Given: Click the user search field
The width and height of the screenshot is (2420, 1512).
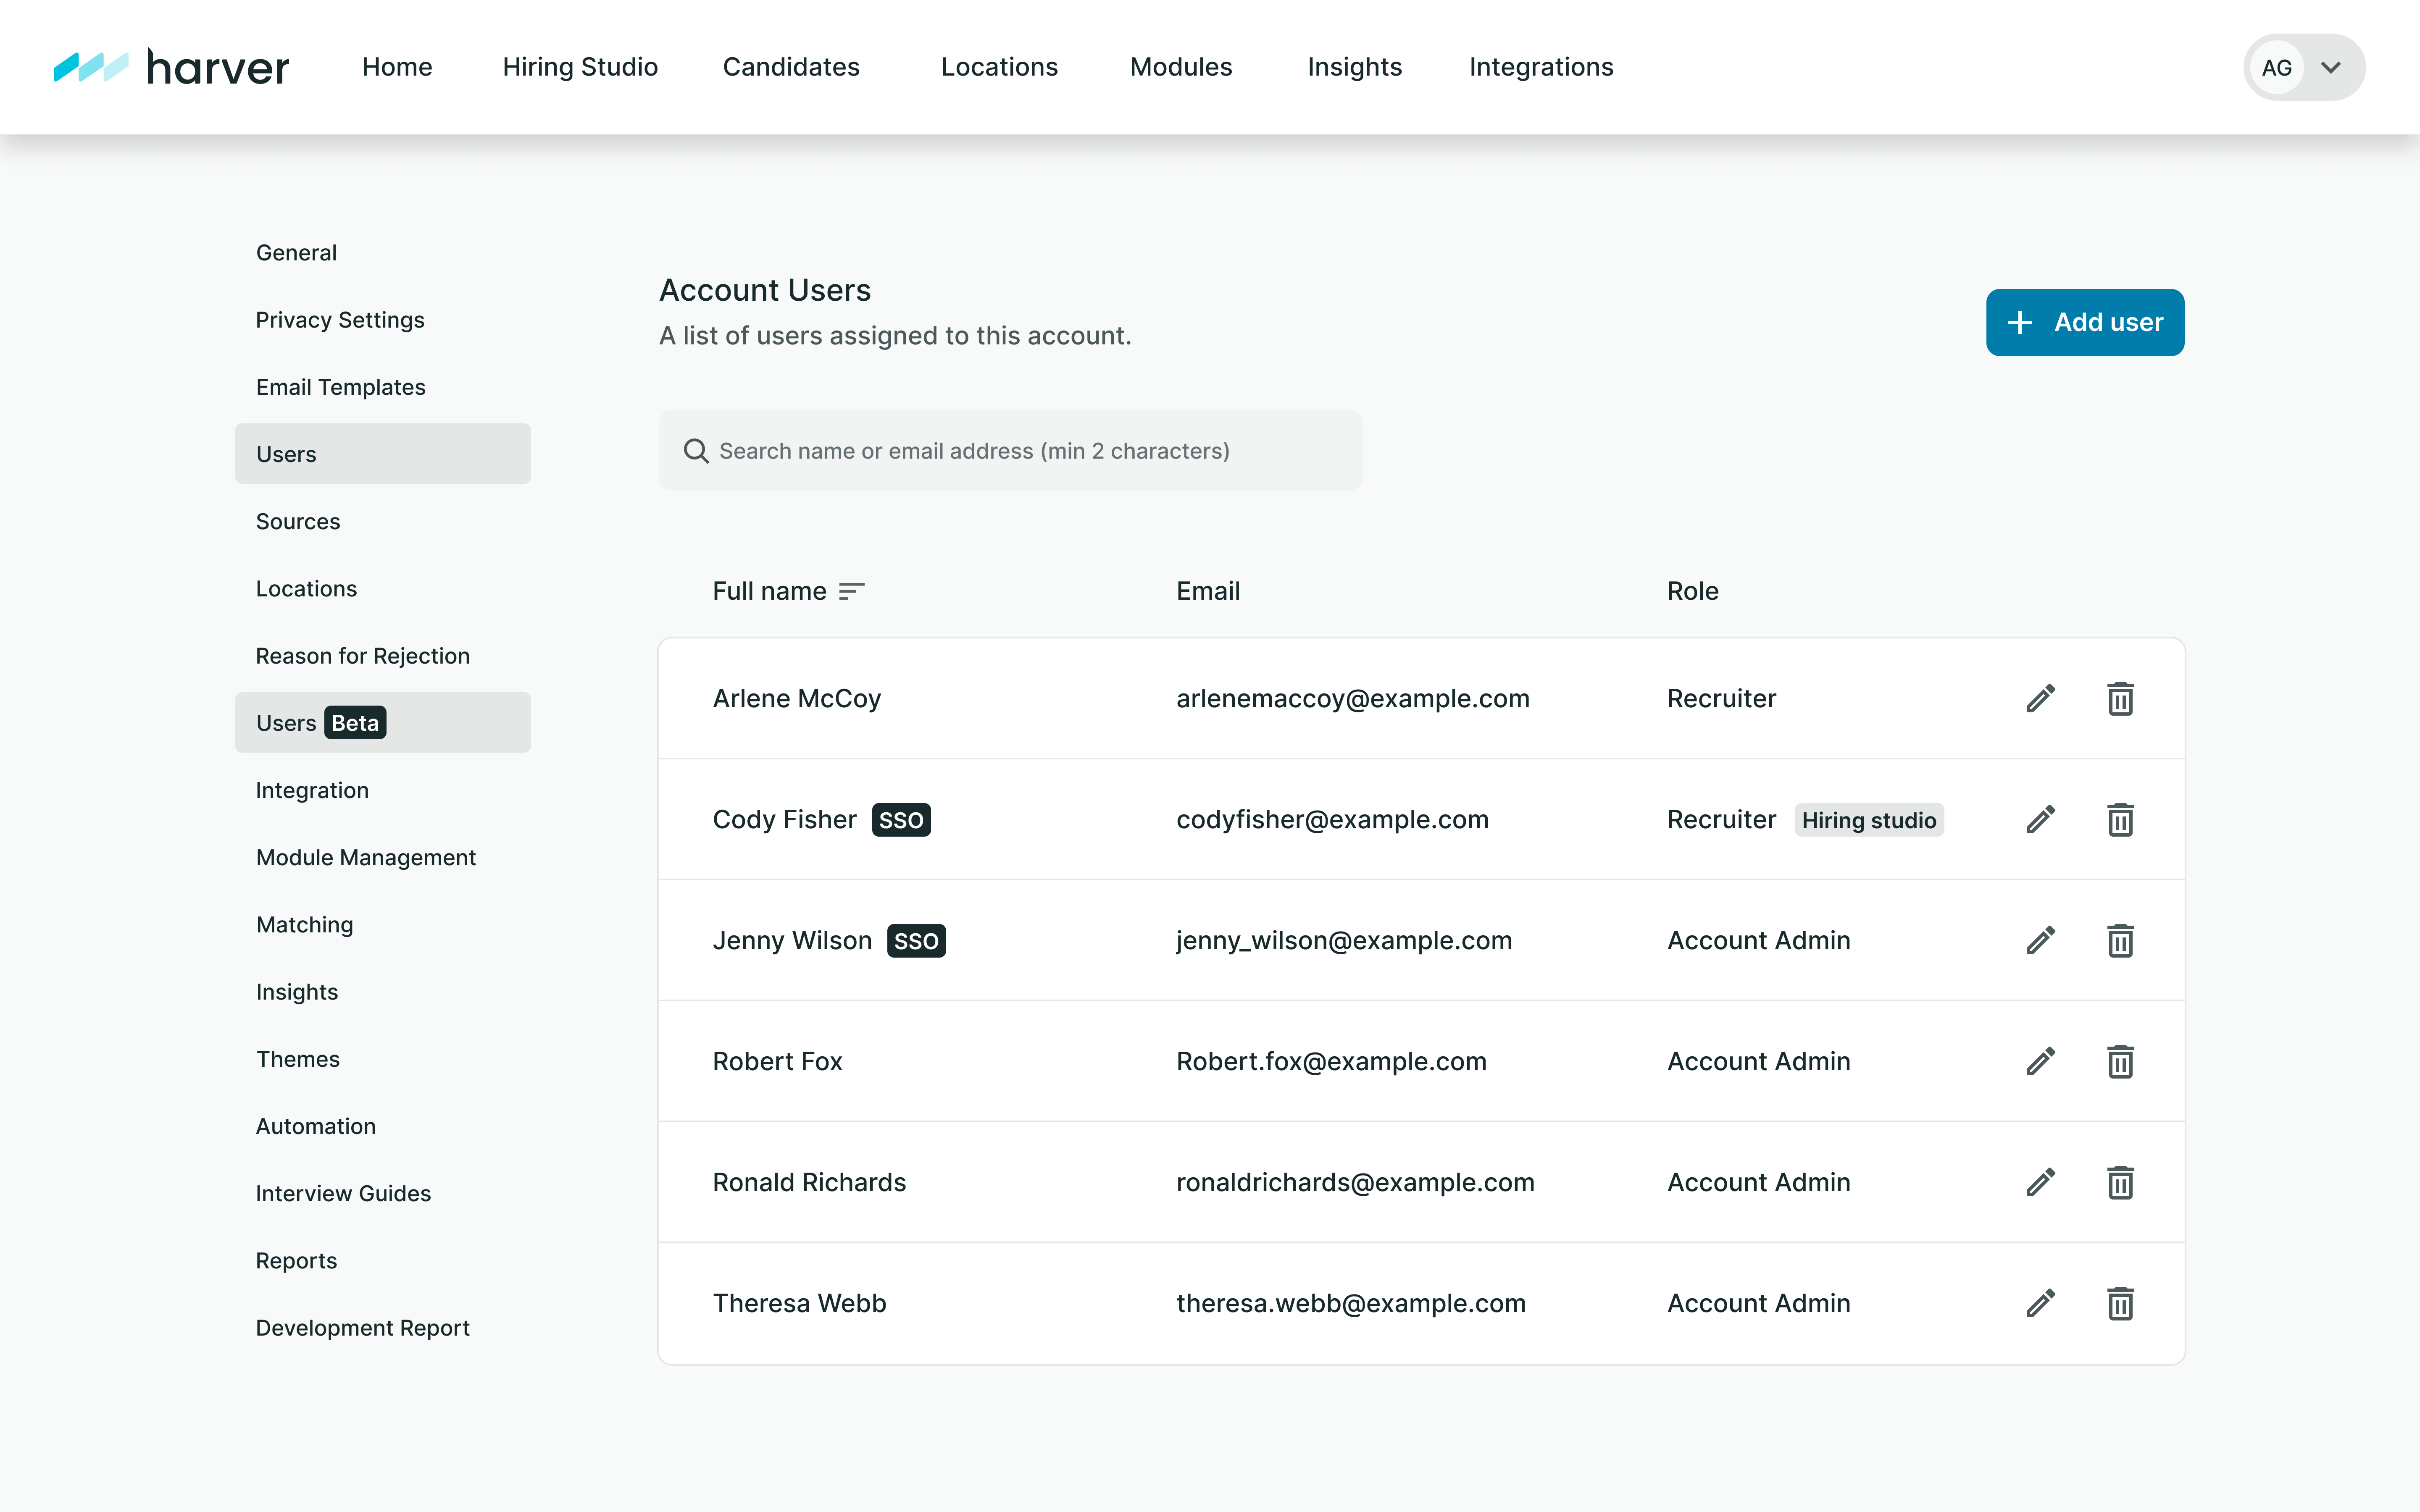Looking at the screenshot, I should (x=1010, y=451).
